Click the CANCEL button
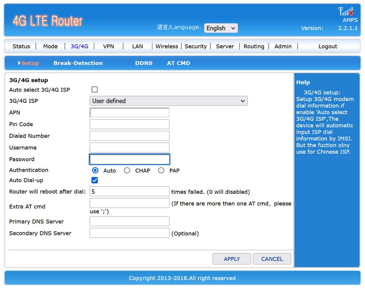 [x=272, y=259]
